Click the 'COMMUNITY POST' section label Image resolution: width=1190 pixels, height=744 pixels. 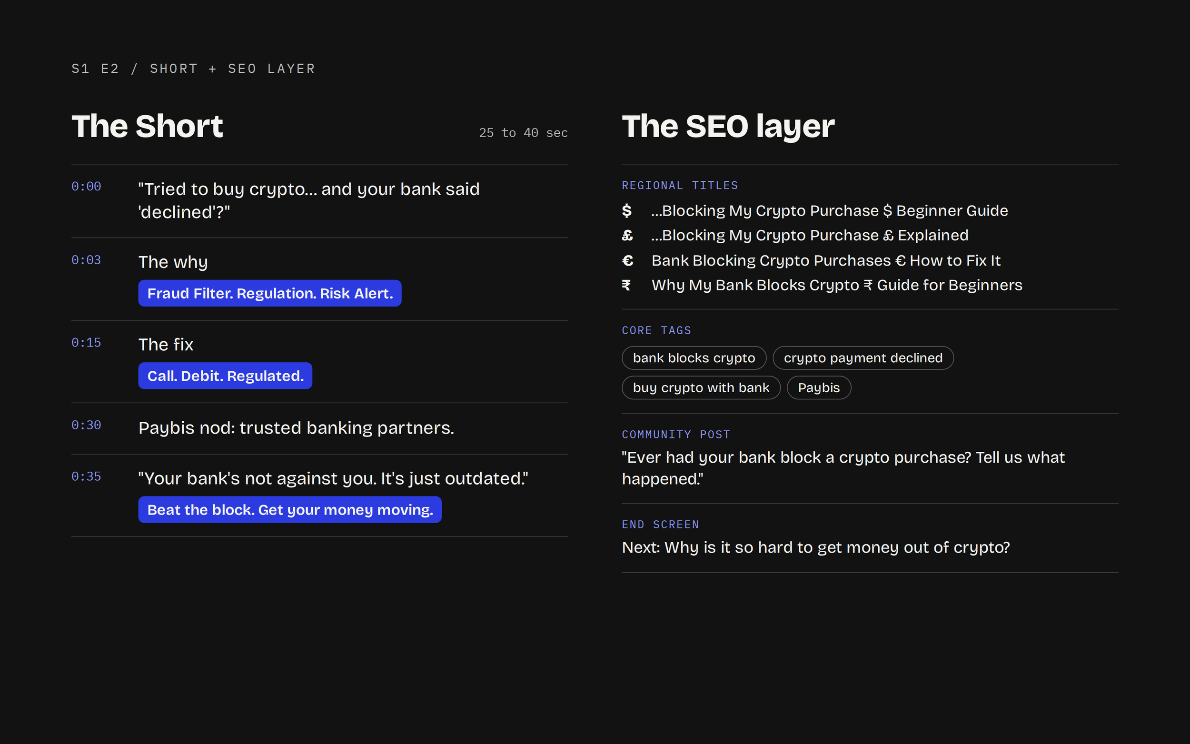pos(676,435)
